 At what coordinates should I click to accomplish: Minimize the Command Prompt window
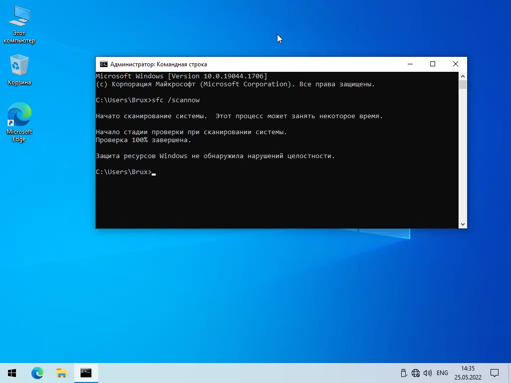click(410, 64)
